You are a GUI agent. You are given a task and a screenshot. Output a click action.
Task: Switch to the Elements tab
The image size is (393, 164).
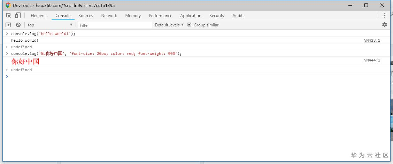pos(39,16)
